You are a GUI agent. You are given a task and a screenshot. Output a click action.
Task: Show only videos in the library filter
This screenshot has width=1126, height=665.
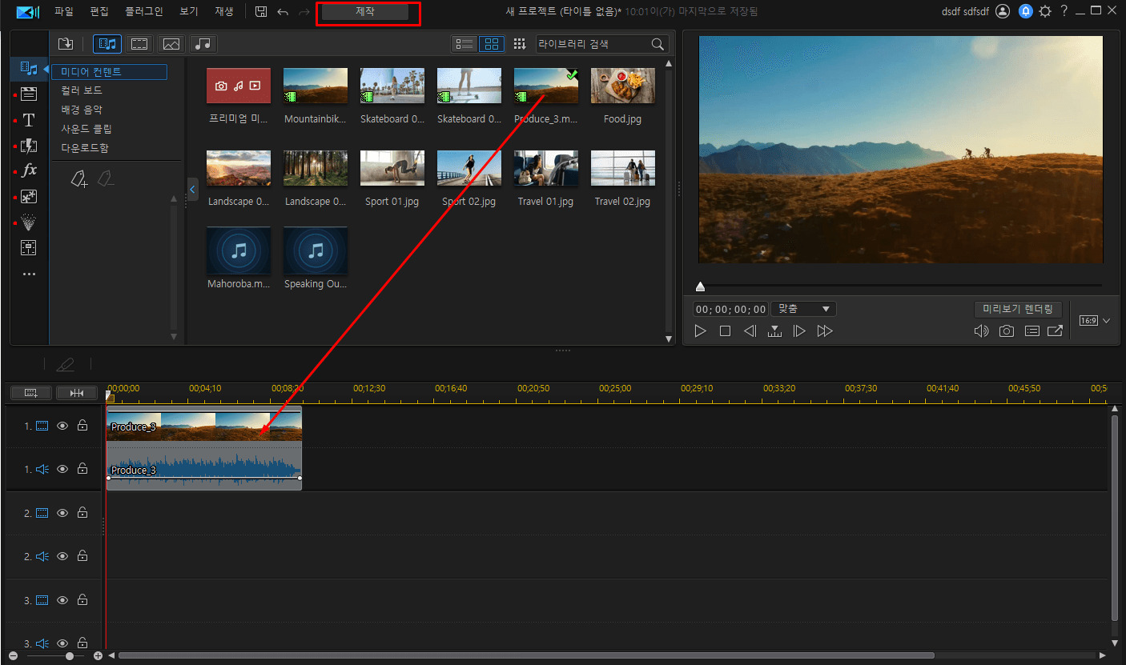[139, 43]
